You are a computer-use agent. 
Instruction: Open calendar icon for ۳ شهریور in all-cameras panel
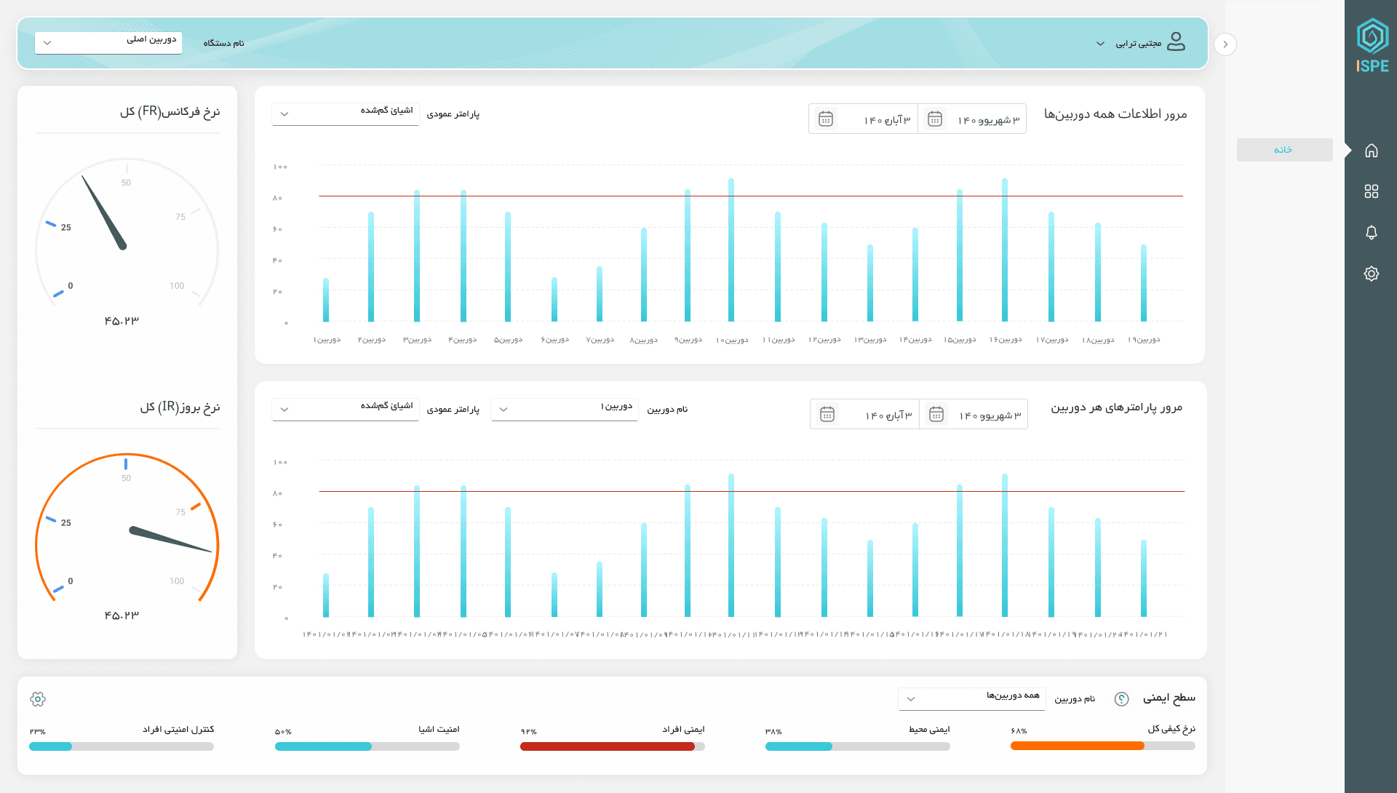pos(935,119)
